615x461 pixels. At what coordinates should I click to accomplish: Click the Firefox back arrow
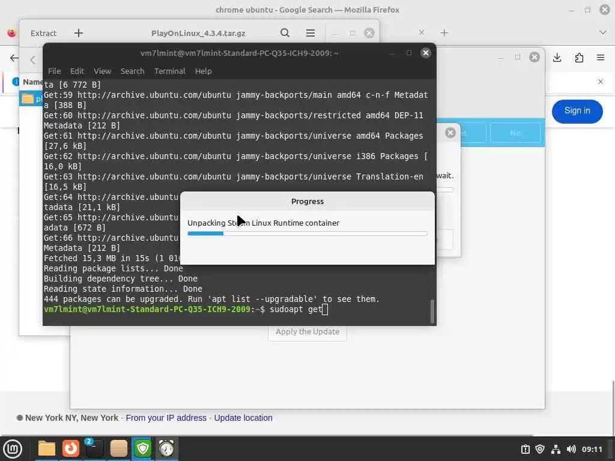point(14,58)
